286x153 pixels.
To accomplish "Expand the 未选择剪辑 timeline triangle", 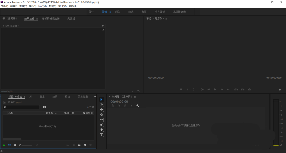I will [103, 26].
